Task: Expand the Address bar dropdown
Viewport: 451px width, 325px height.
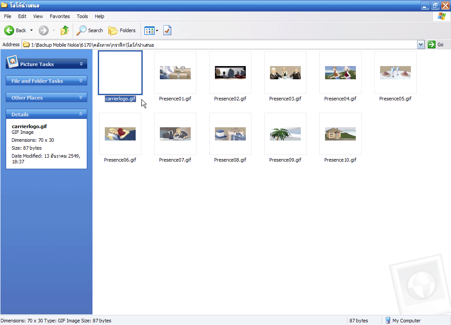Action: pyautogui.click(x=421, y=44)
